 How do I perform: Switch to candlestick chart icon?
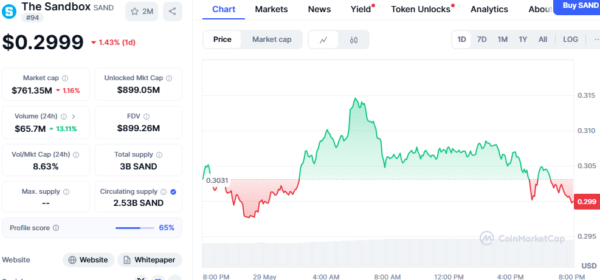354,39
